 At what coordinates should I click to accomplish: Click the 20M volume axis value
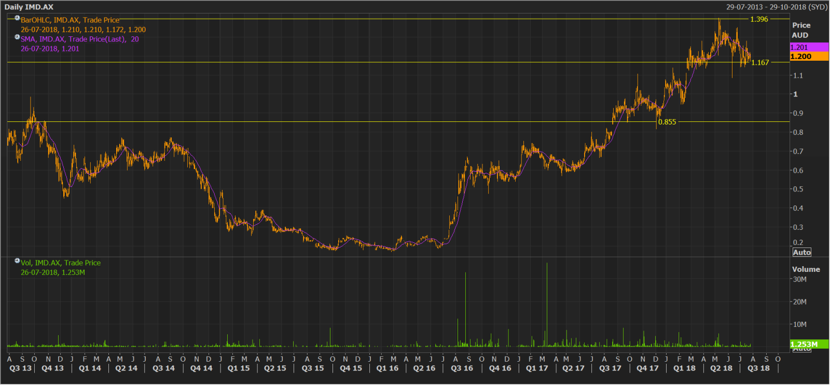coord(799,301)
